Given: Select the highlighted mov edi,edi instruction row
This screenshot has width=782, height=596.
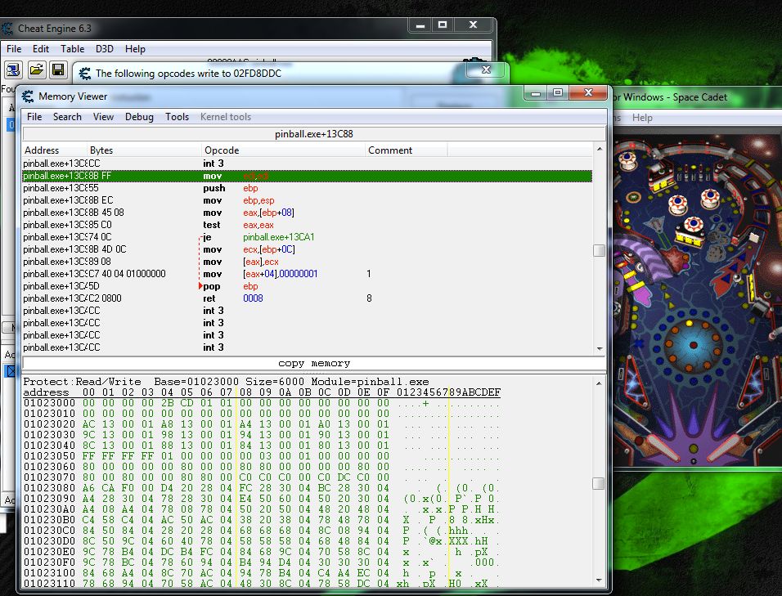Looking at the screenshot, I should point(308,176).
